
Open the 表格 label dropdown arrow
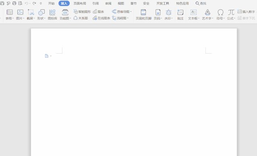pyautogui.click(x=13, y=19)
